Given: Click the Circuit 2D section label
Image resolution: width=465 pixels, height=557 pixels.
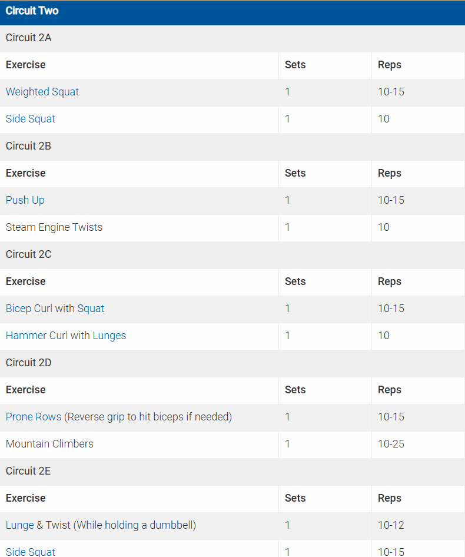Looking at the screenshot, I should [x=29, y=363].
